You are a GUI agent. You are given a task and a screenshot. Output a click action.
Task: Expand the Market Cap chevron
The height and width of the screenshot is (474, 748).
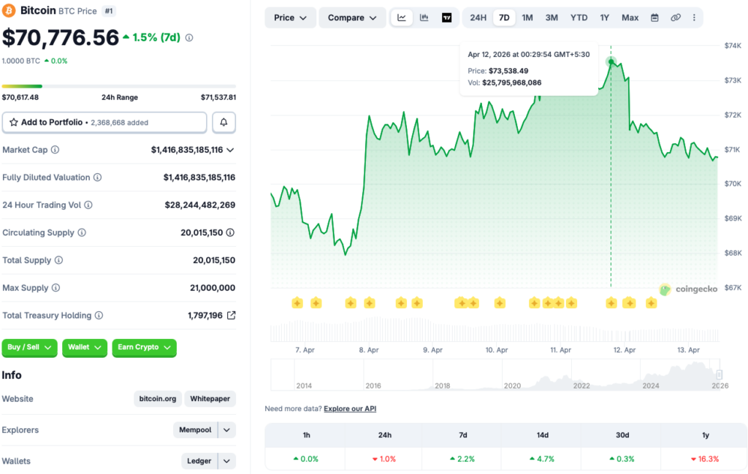[x=231, y=150]
